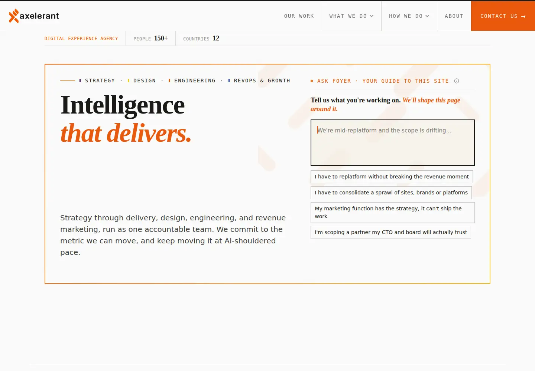Click the info icon beside Ask Foyer
Viewport: 535px width, 371px height.
457,81
